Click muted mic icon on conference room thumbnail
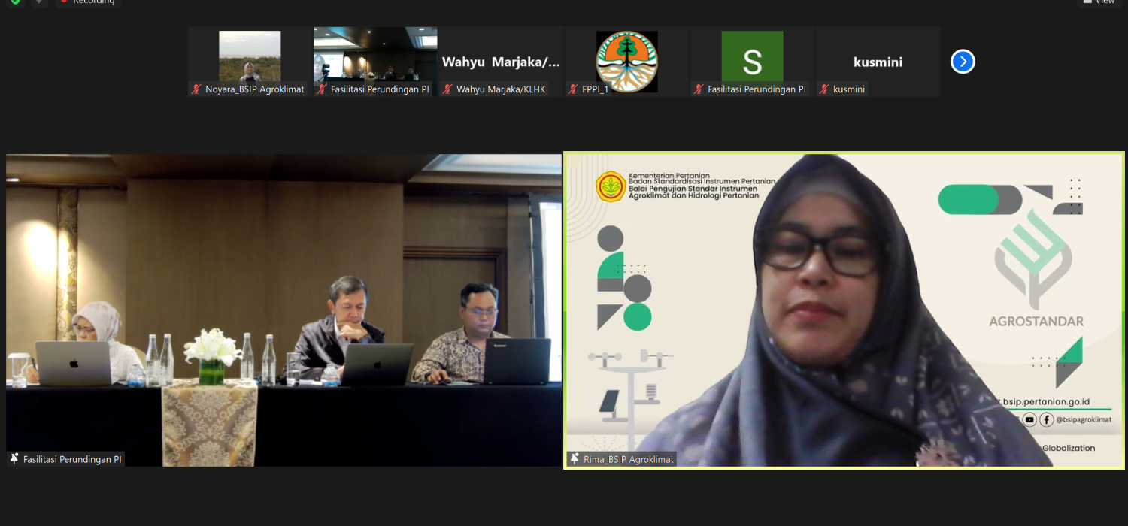1128x526 pixels. point(322,89)
